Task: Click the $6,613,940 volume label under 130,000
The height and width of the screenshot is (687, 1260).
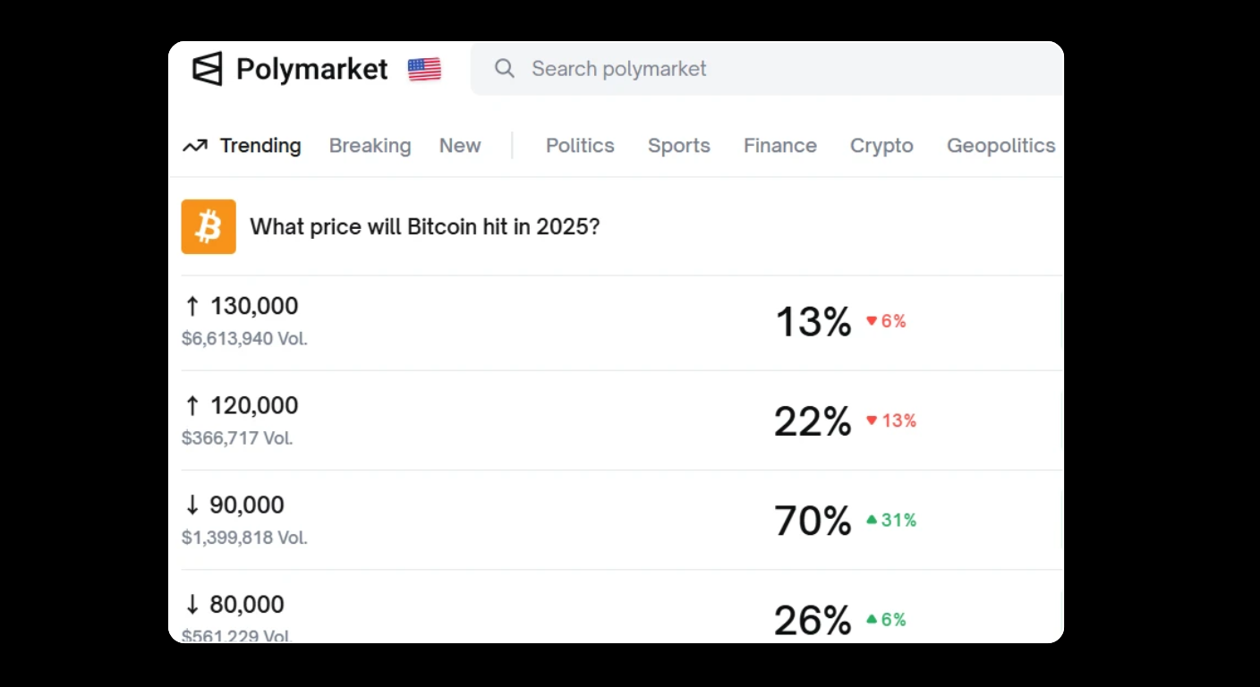Action: pos(243,338)
